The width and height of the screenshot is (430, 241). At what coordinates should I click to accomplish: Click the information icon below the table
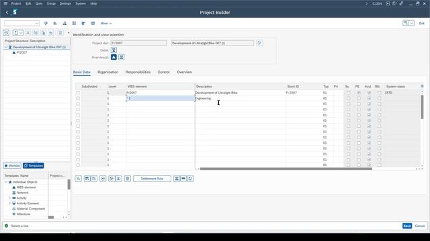(x=118, y=179)
